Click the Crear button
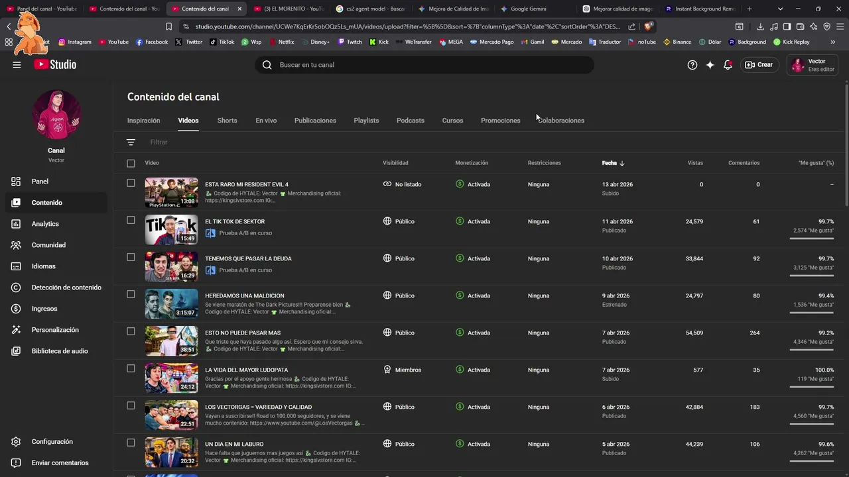849x477 pixels. [759, 65]
